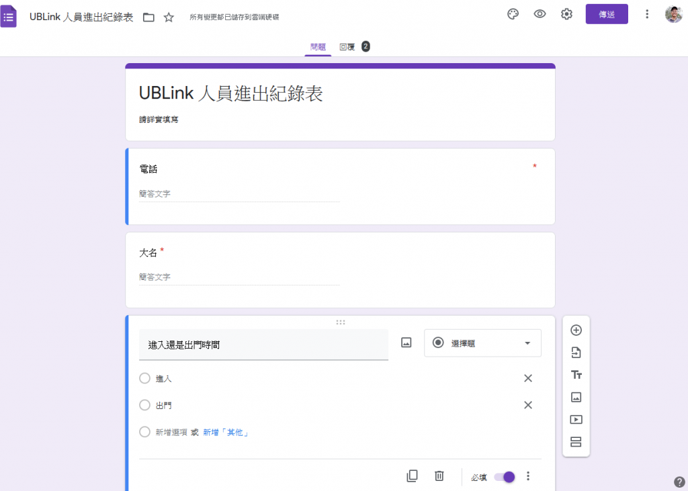Move the form to a folder

(148, 17)
